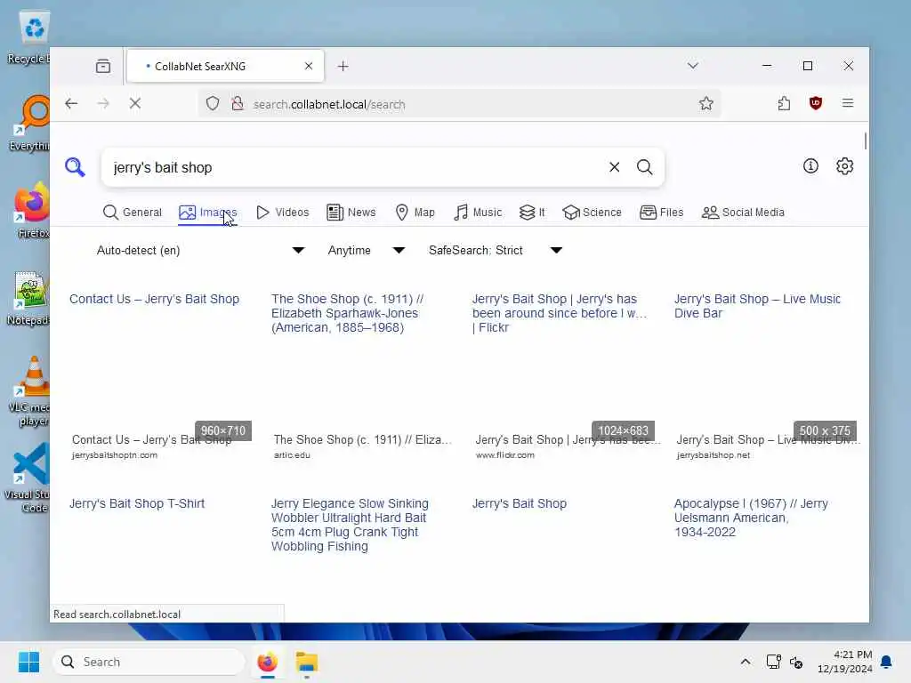Click jerrysbaitshoptn.com source text
Screen dimensions: 911x683
click(x=115, y=455)
